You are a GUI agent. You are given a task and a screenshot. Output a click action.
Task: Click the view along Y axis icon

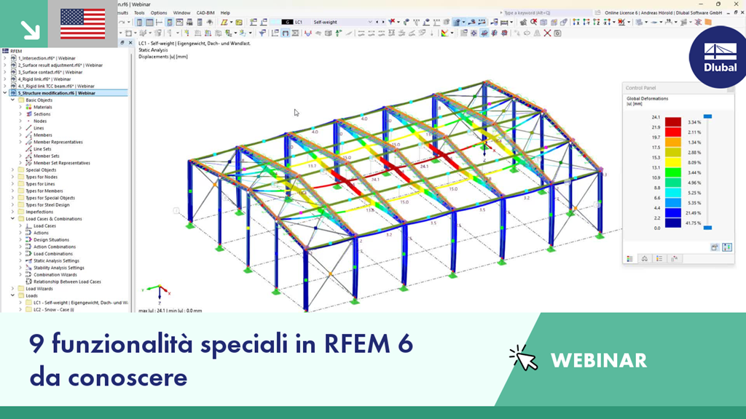click(x=586, y=22)
